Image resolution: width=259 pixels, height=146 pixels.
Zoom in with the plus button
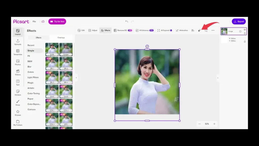point(214,124)
